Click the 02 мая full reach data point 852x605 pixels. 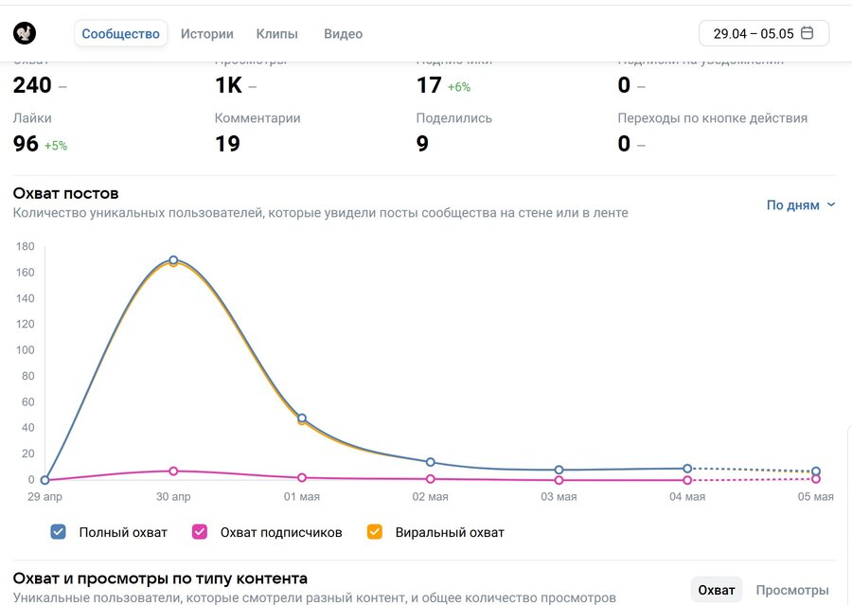coord(431,462)
